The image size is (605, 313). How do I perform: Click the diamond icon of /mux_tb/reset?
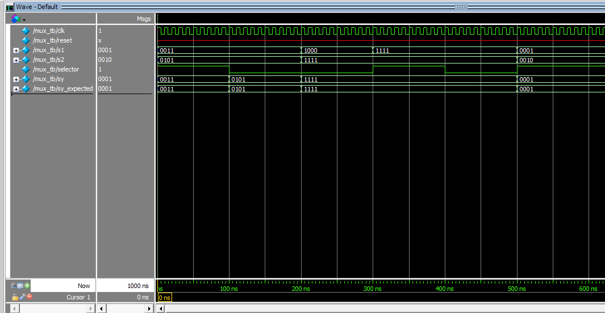point(26,40)
